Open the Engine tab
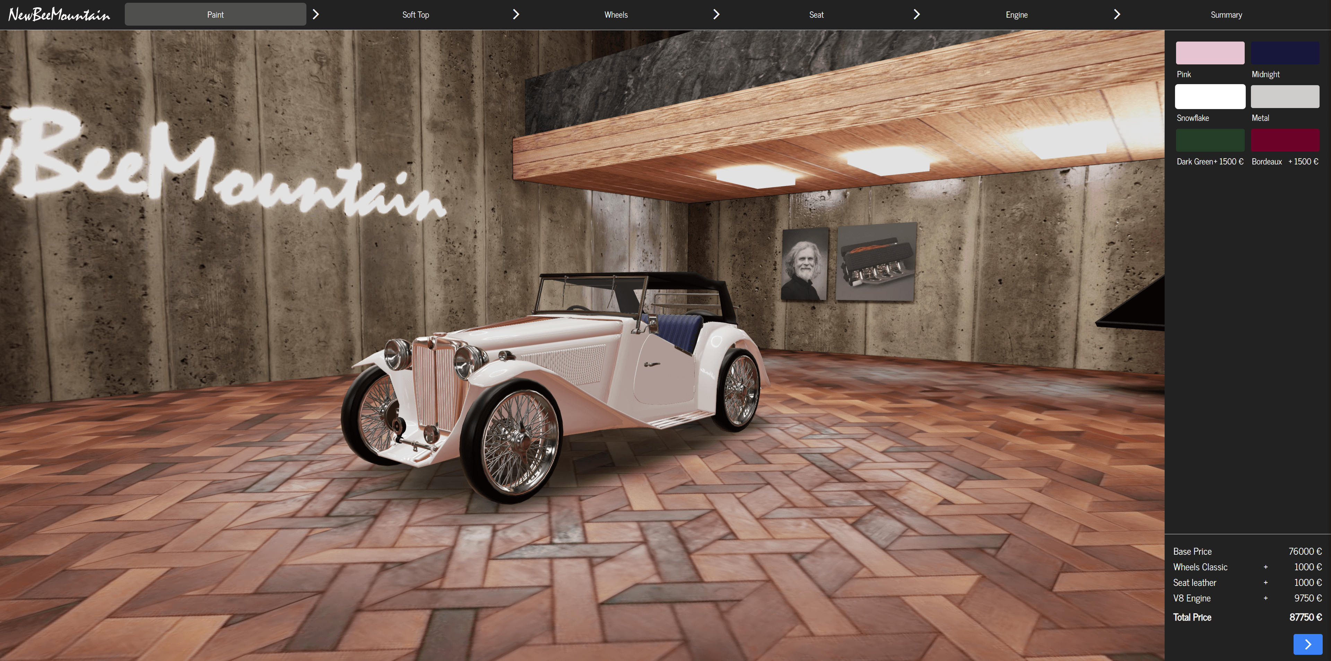The height and width of the screenshot is (661, 1331). [1016, 15]
